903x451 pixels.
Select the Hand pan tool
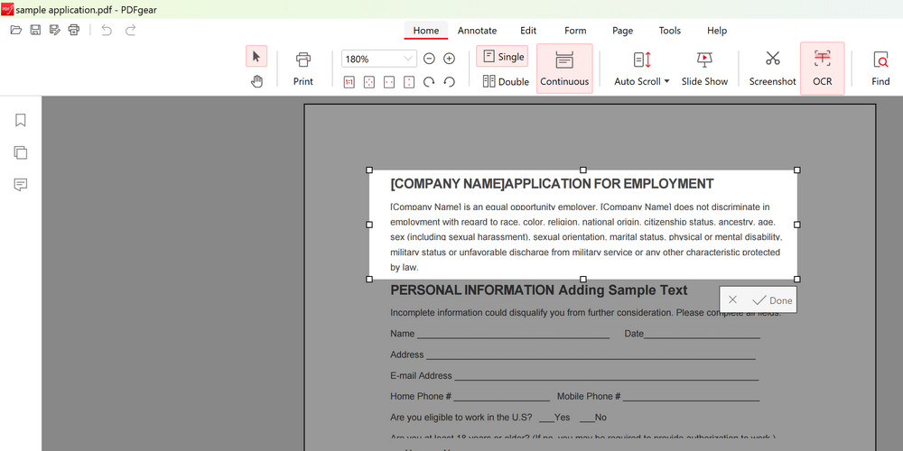(256, 82)
